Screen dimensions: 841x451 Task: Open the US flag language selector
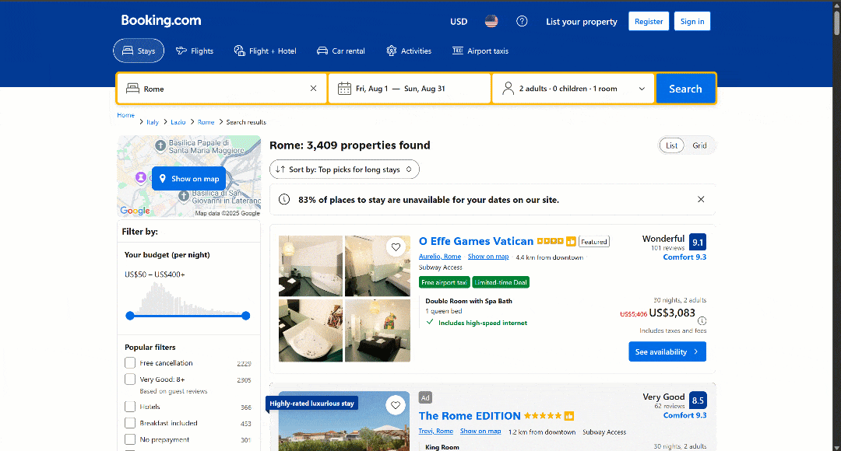coord(491,22)
